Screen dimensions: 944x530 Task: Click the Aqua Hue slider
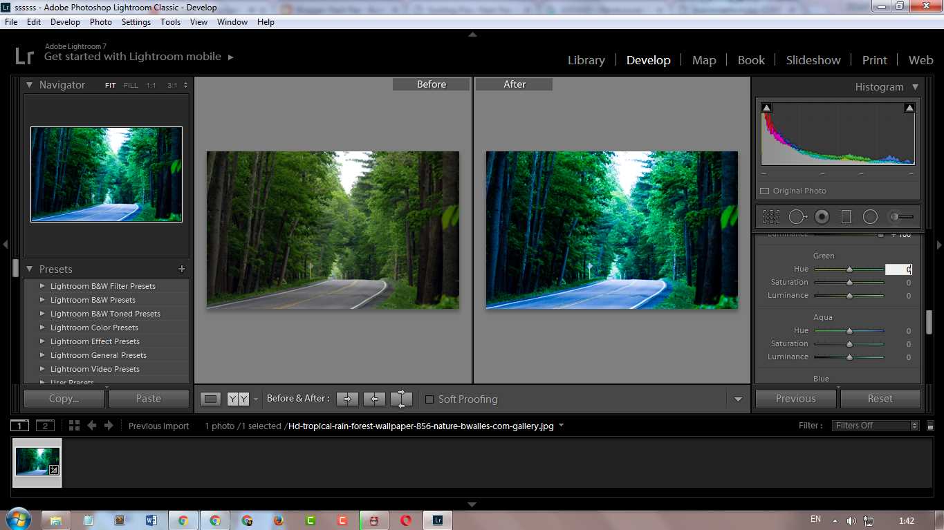coord(849,331)
